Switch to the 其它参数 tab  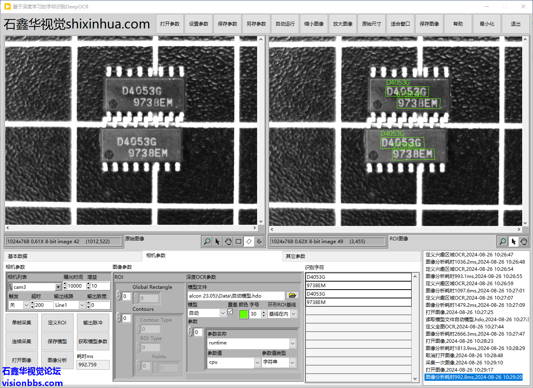tap(296, 256)
